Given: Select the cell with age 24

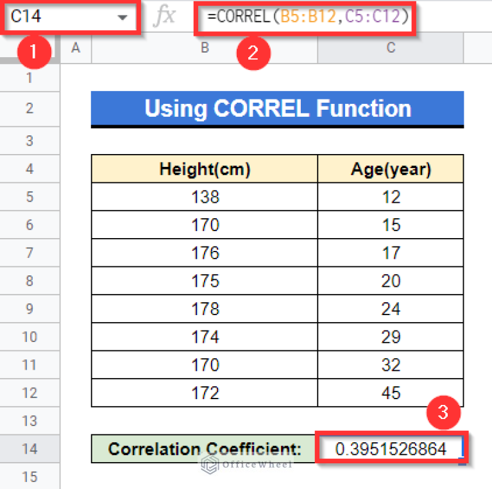Looking at the screenshot, I should [391, 309].
